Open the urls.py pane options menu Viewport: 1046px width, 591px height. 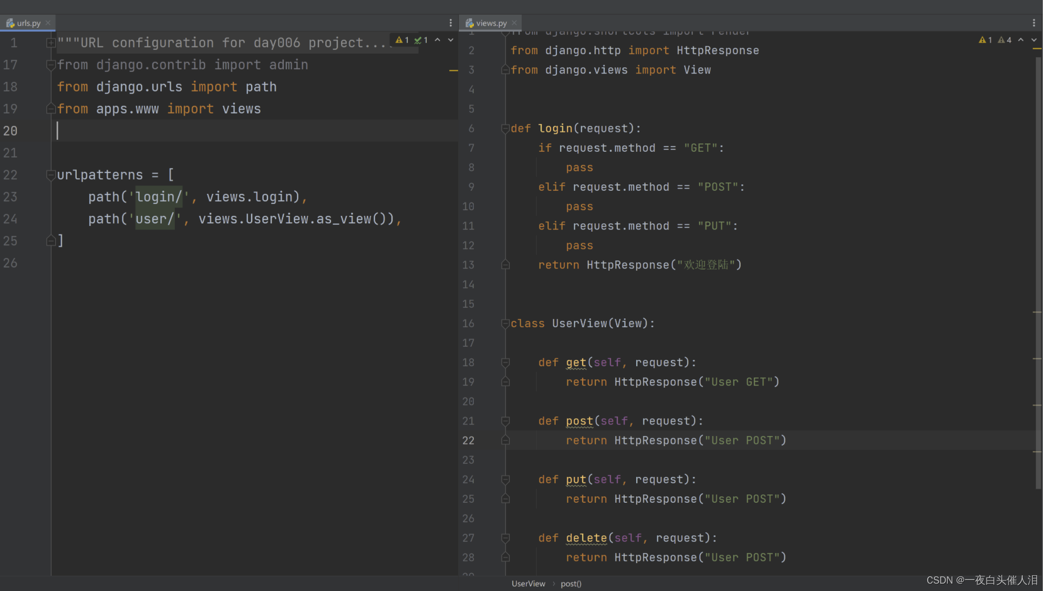[x=450, y=23]
